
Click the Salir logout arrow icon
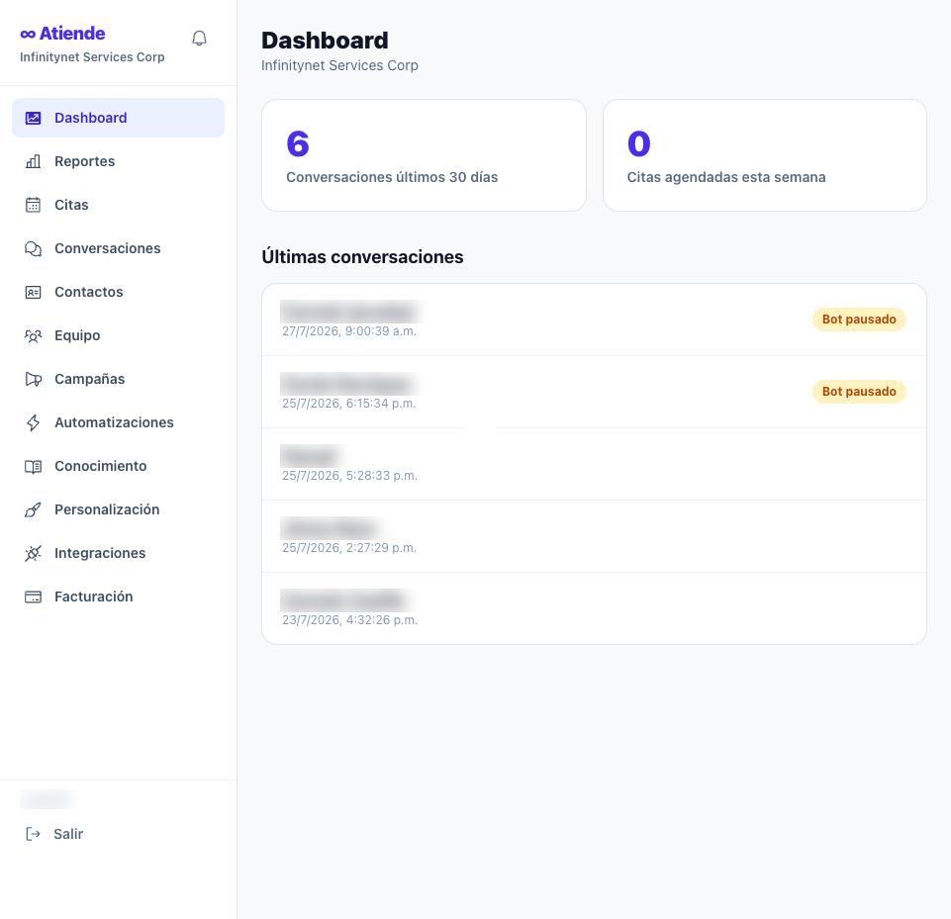[33, 834]
